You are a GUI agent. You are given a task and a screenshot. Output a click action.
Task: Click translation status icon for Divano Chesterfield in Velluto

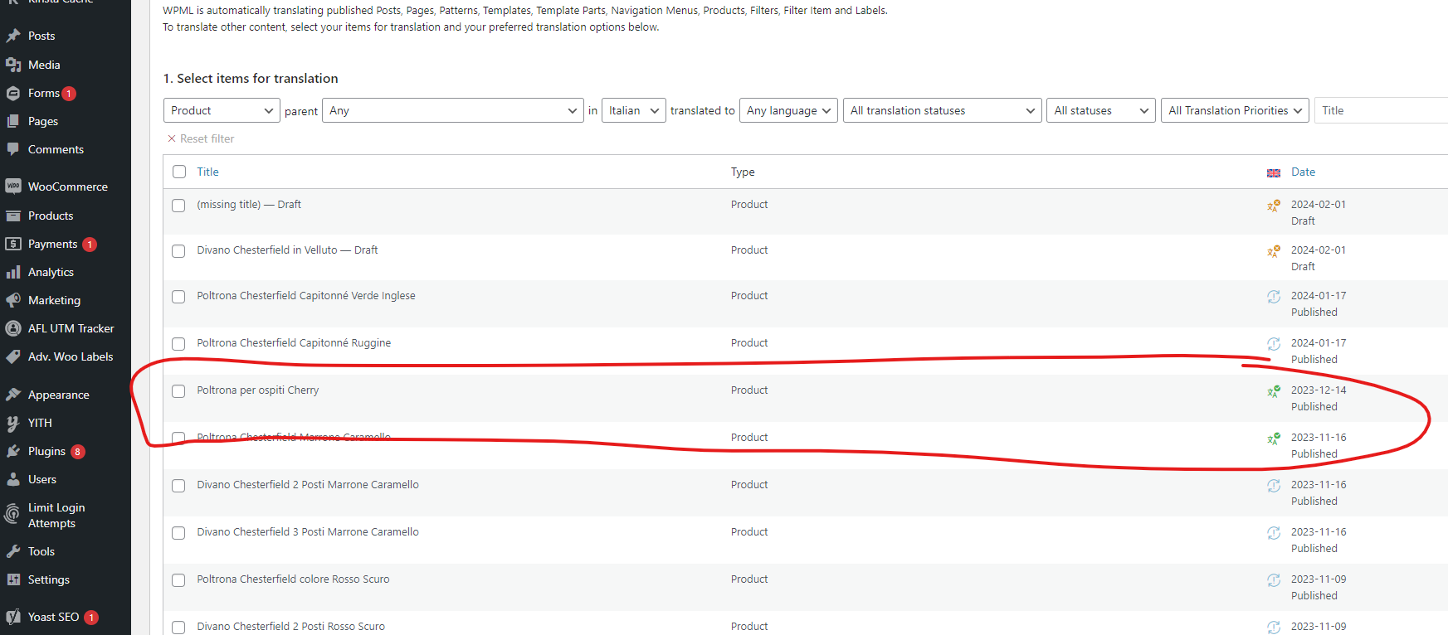[x=1274, y=251]
